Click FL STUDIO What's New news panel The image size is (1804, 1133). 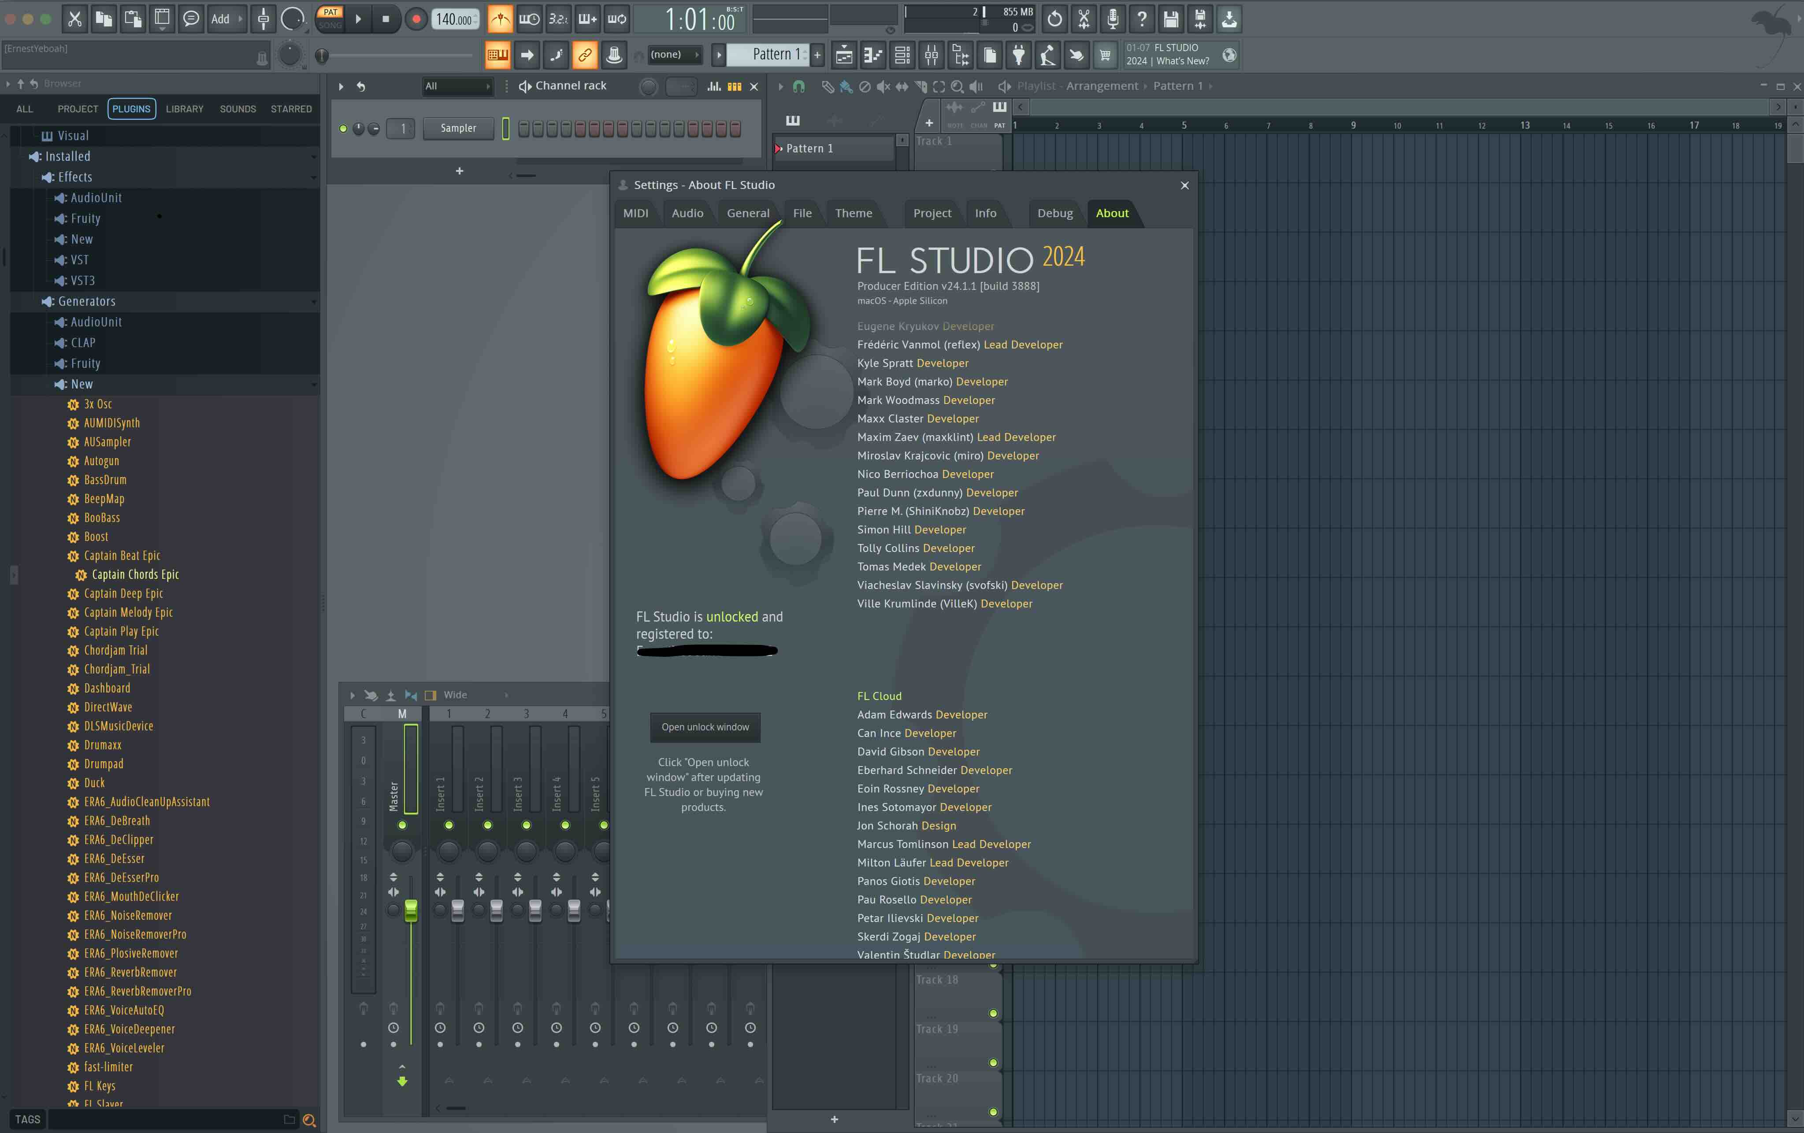point(1182,55)
